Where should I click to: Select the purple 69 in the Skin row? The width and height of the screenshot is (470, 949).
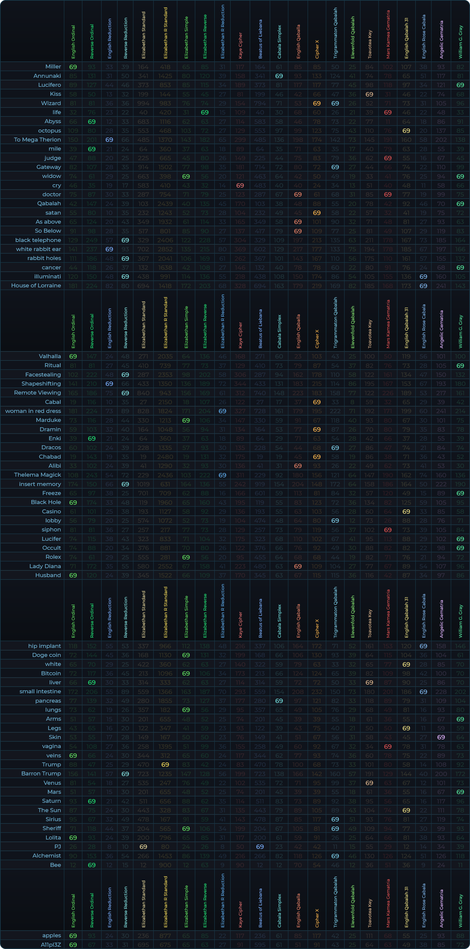click(441, 737)
